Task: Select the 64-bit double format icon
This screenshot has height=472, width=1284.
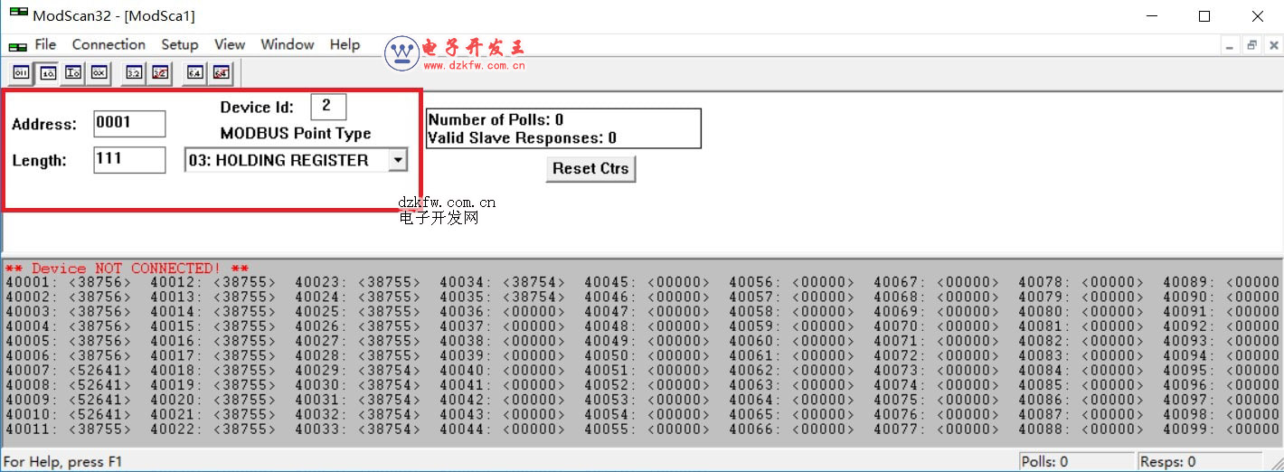Action: tap(194, 72)
